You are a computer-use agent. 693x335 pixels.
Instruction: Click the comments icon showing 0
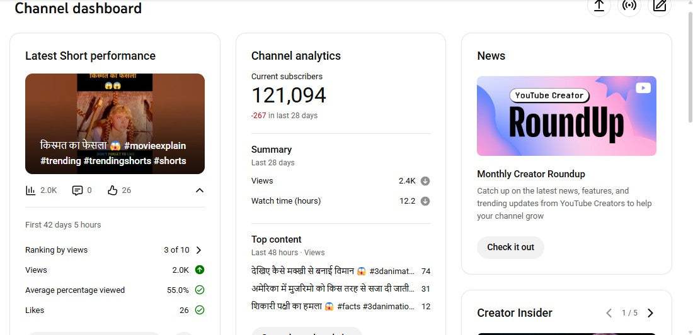(77, 190)
